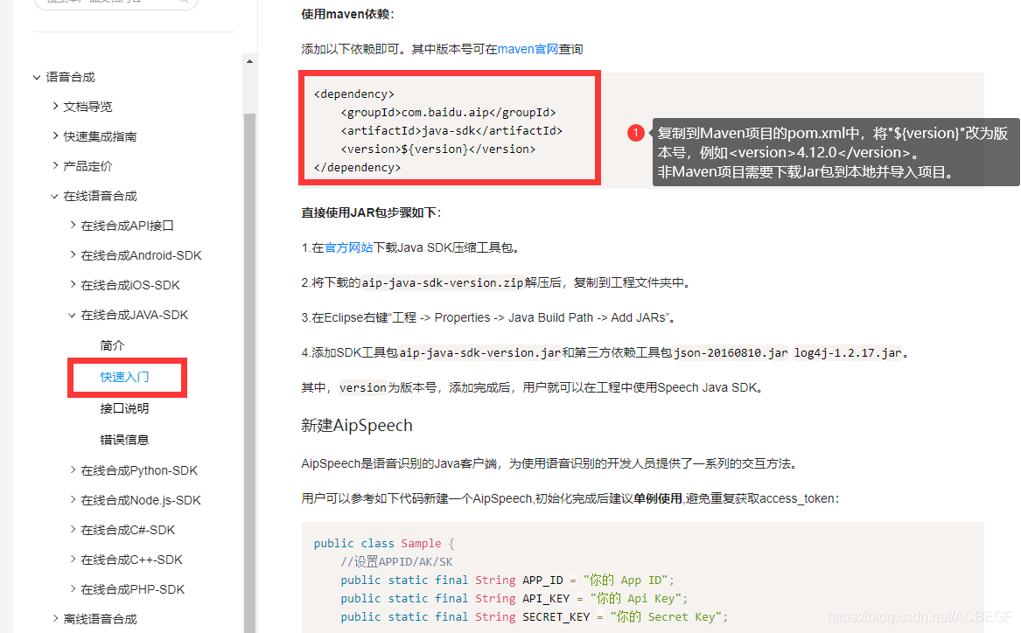The image size is (1021, 633).
Task: Click the 直接使用JAR包步骤如下 heading
Action: (x=371, y=212)
